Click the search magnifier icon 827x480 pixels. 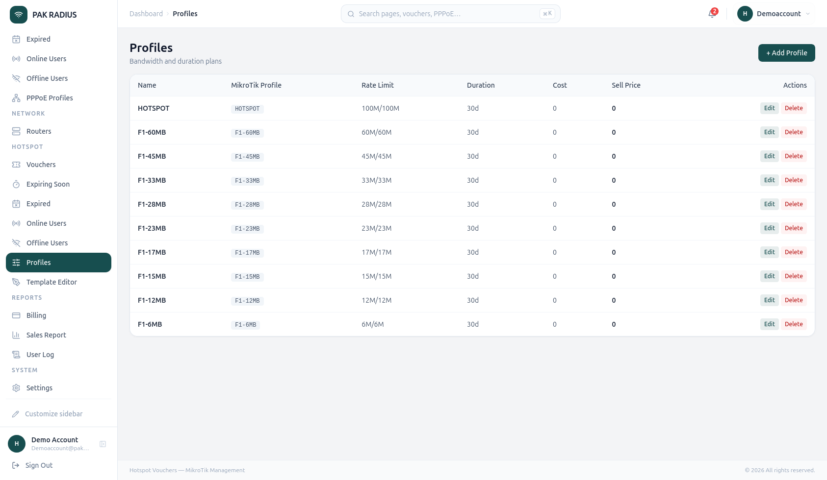[x=351, y=14]
